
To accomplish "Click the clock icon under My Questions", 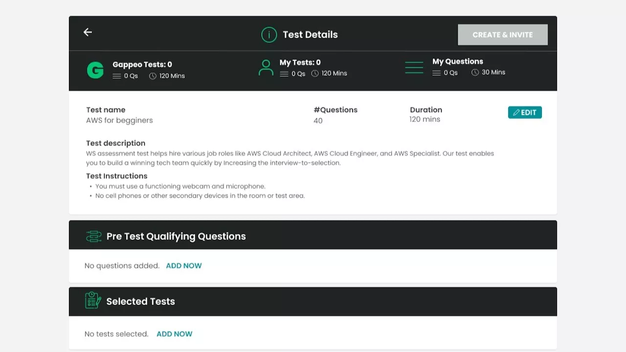I will (x=475, y=72).
